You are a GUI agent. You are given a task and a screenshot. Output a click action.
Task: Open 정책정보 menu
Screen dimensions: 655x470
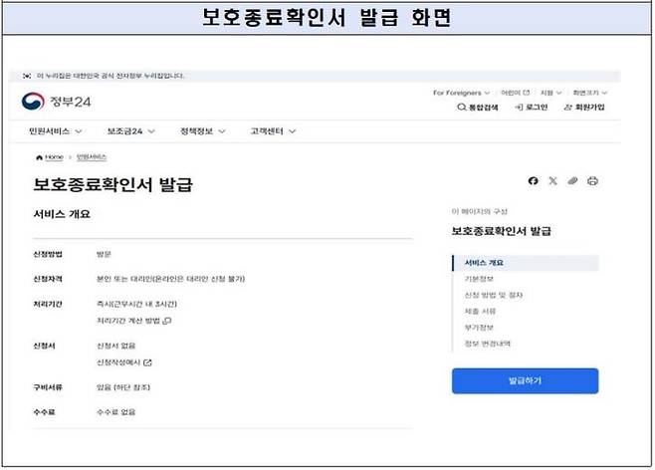click(203, 131)
